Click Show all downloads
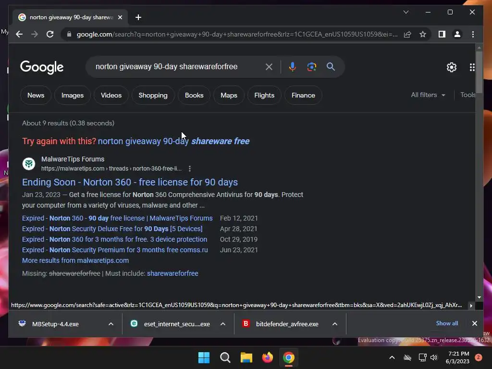This screenshot has width=492, height=369. pos(447,323)
